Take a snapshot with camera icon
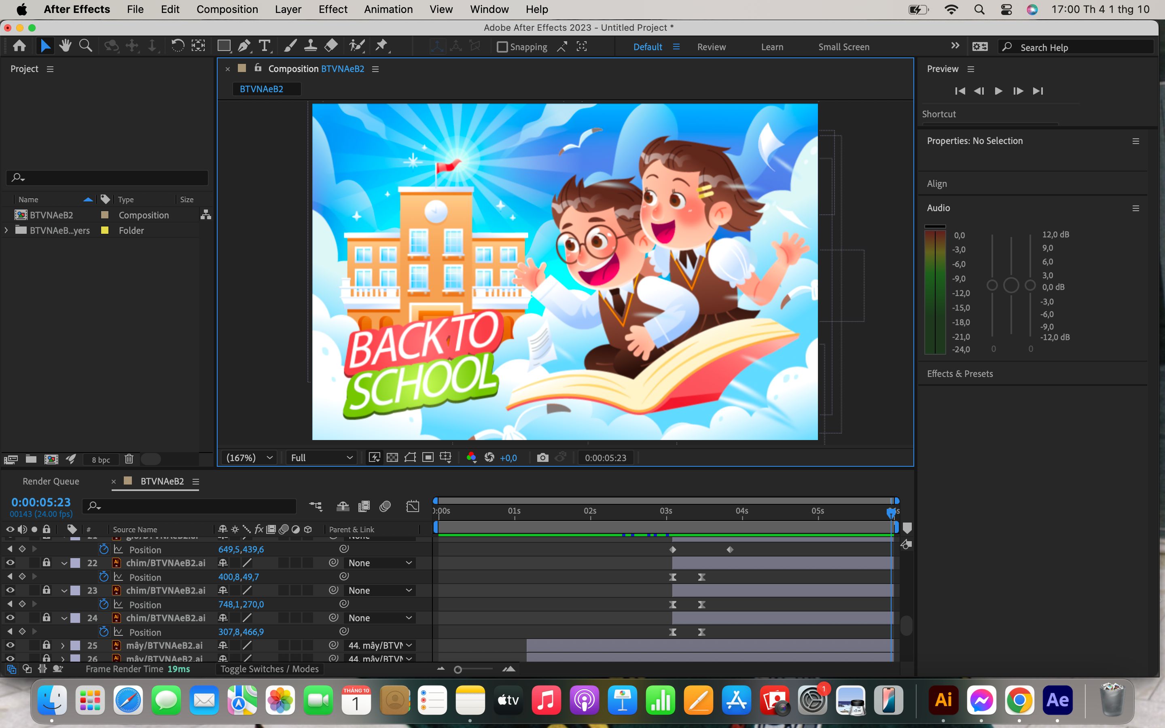 tap(542, 457)
